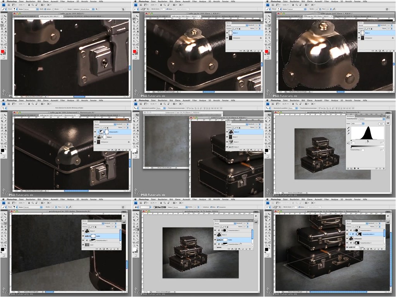
Task: Hide layer Ebene 1 in the top-middle layers panel
Action: click(227, 33)
